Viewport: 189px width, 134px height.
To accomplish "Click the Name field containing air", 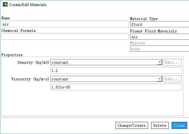I will (x=65, y=24).
